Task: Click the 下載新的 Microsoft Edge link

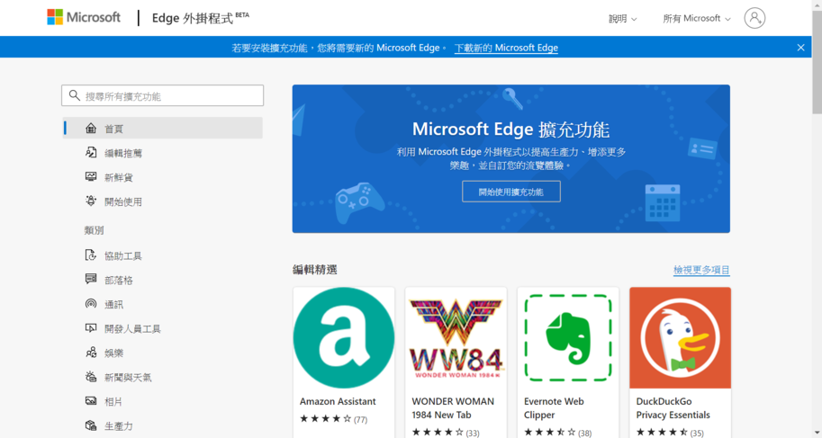Action: point(506,48)
